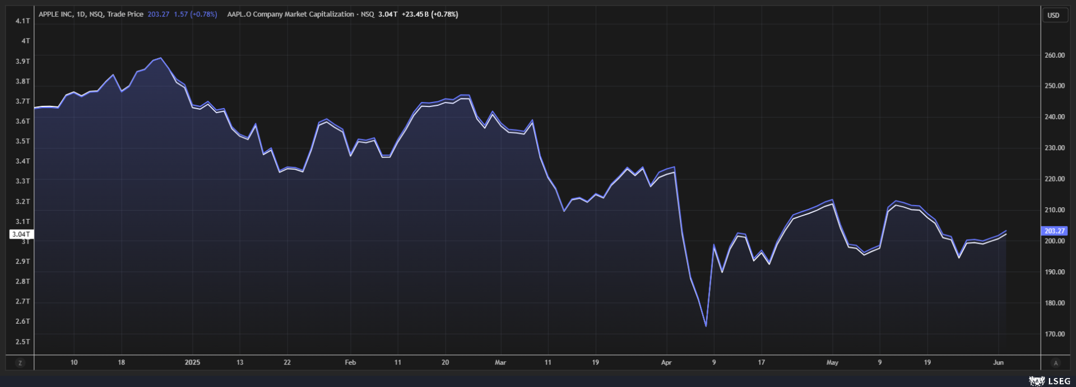1076x387 pixels.
Task: Click the 180.00 label on the price axis
Action: [1055, 303]
